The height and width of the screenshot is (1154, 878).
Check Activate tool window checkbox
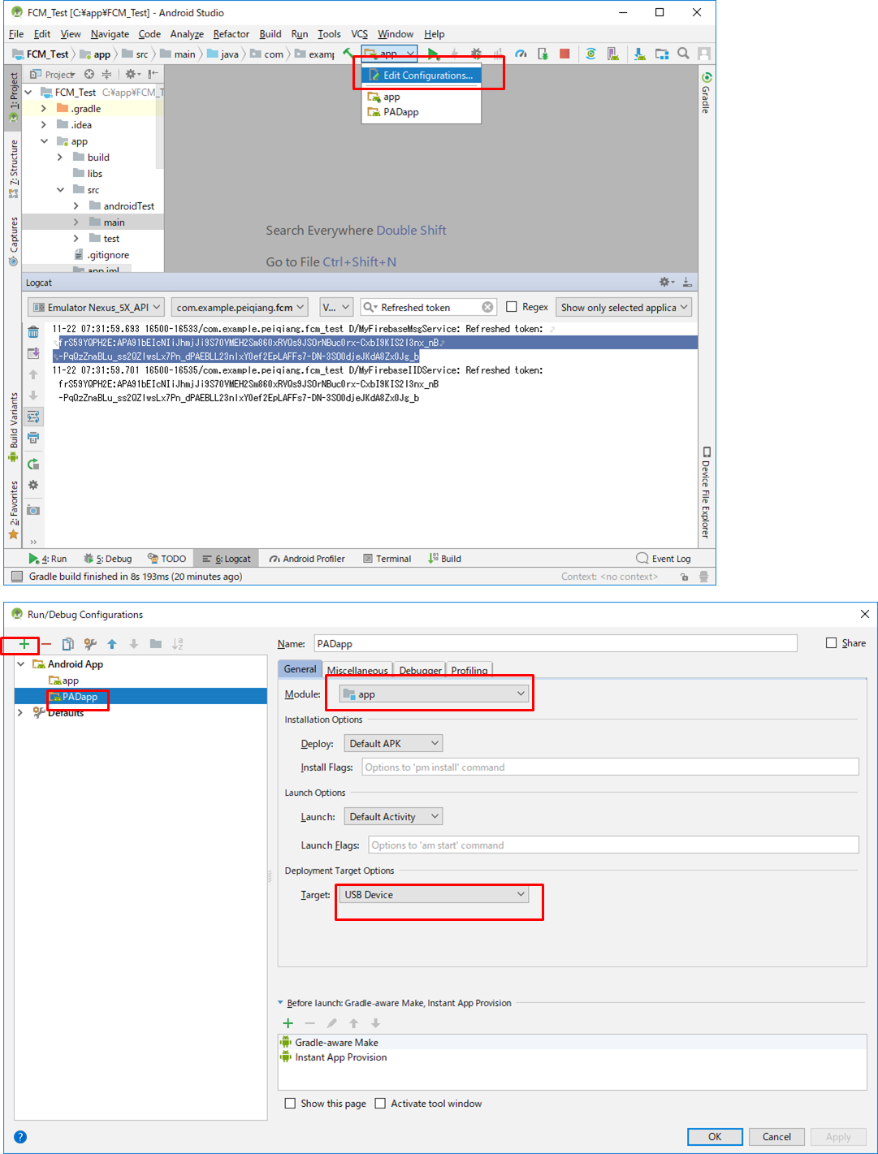[x=380, y=1104]
